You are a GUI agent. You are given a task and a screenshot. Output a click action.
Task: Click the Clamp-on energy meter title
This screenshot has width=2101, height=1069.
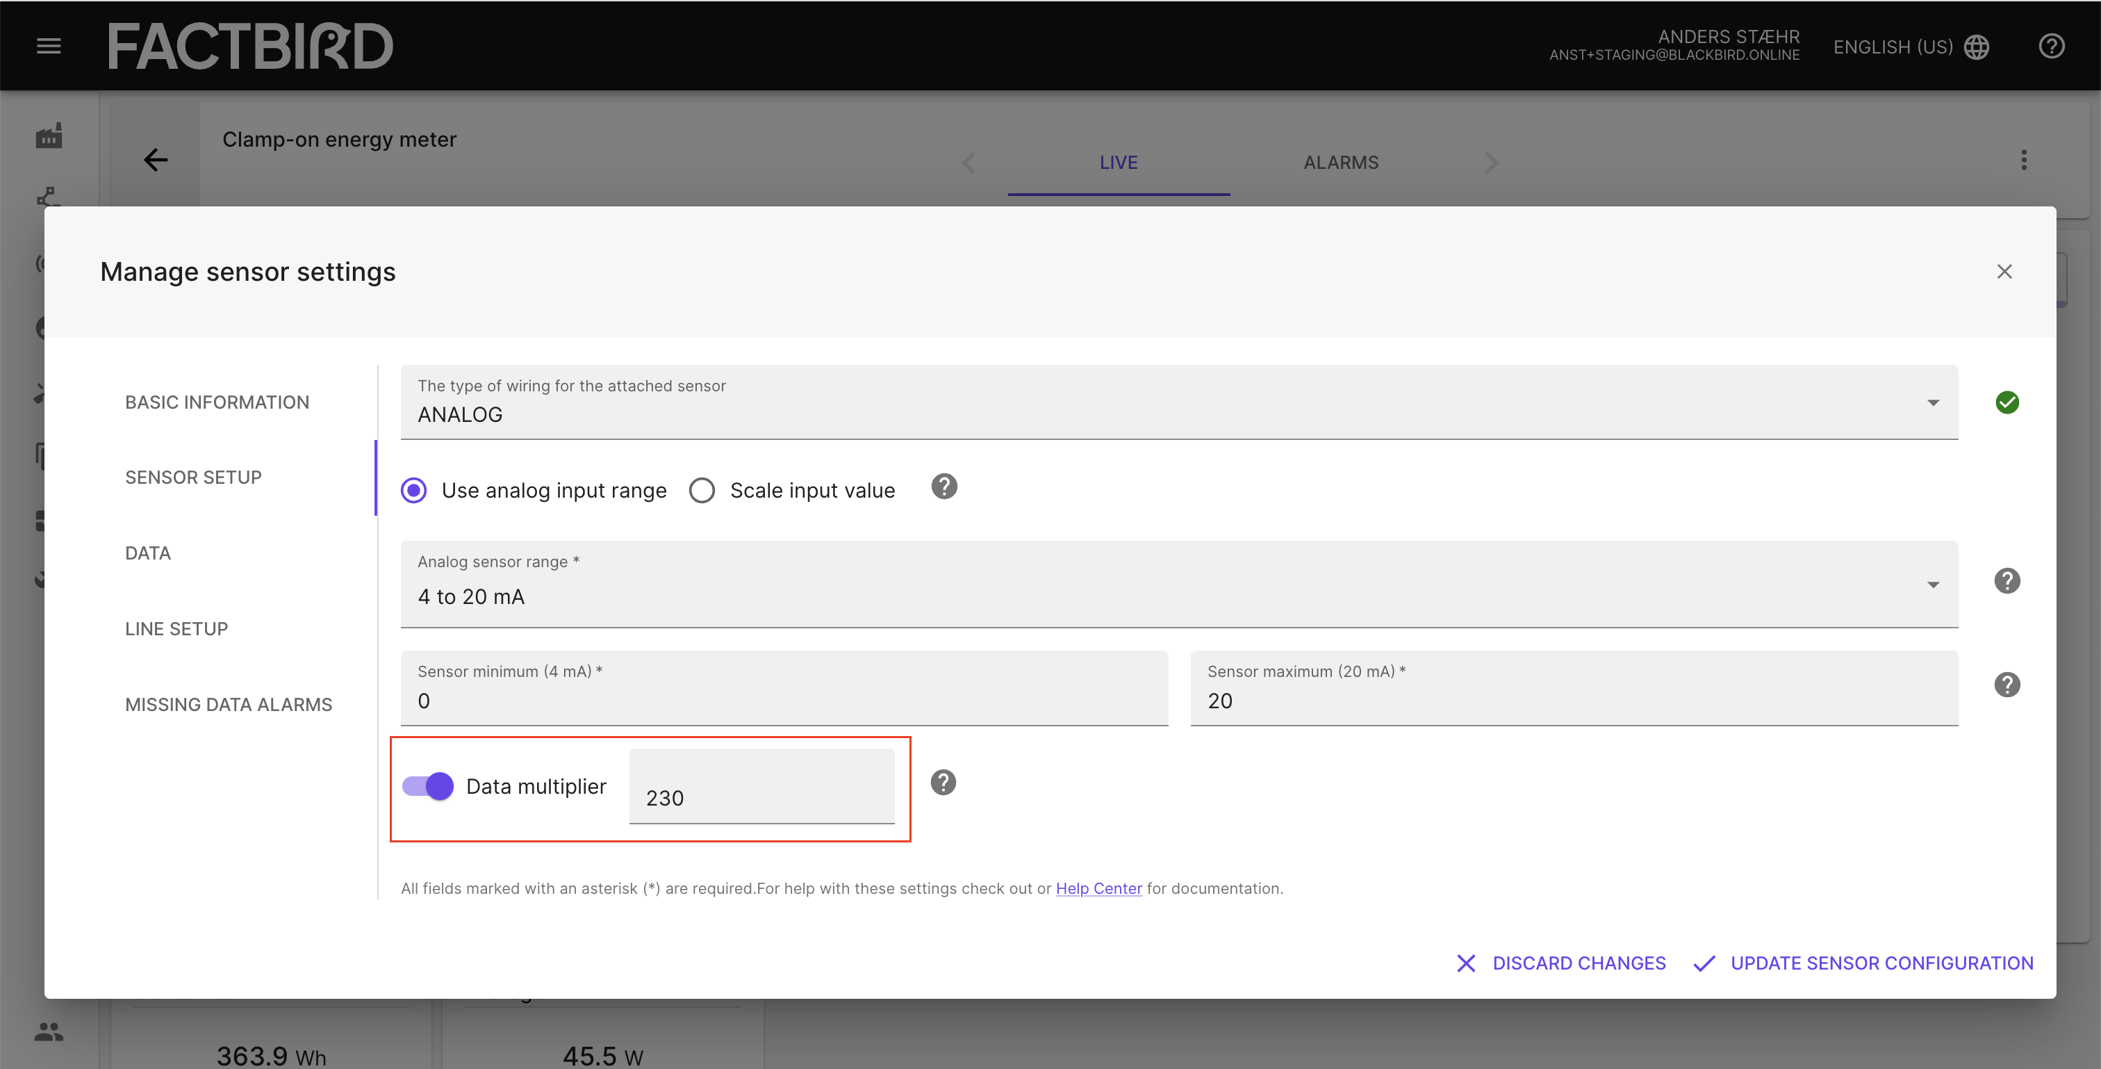pyautogui.click(x=339, y=140)
